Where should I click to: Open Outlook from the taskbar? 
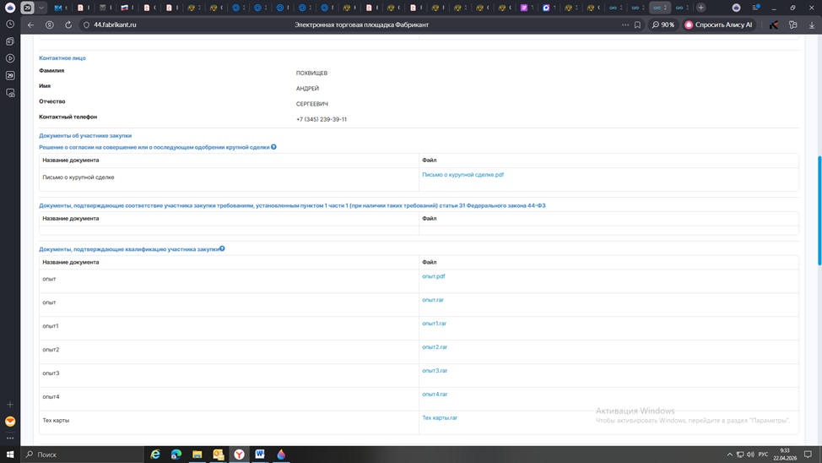(218, 455)
